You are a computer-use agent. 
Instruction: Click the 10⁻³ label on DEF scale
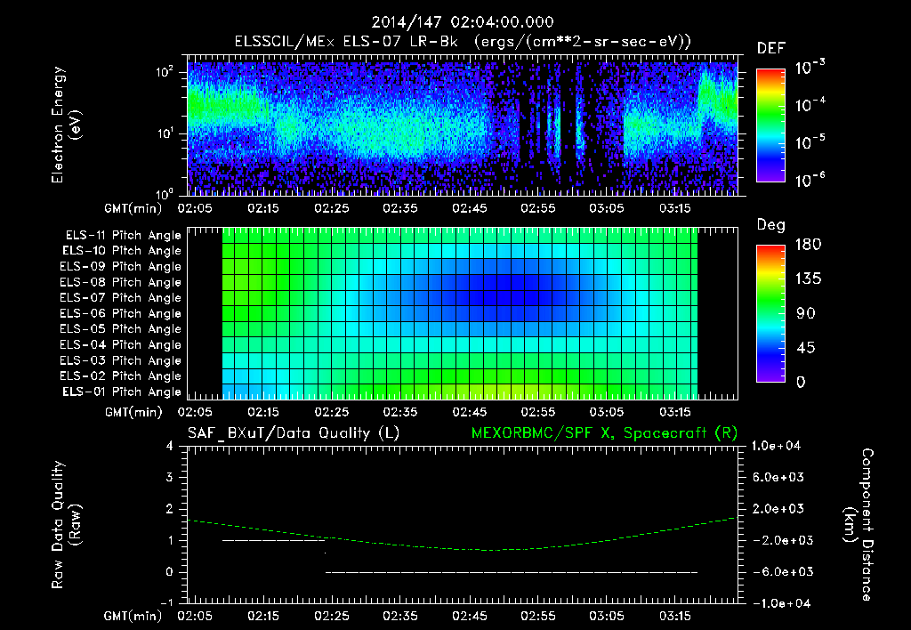(810, 67)
